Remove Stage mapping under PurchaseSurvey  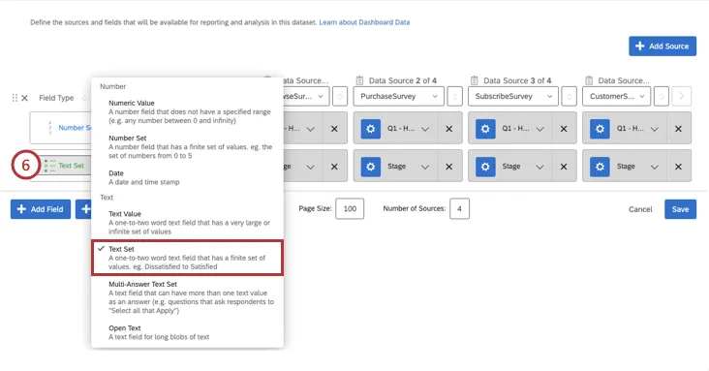pos(449,167)
